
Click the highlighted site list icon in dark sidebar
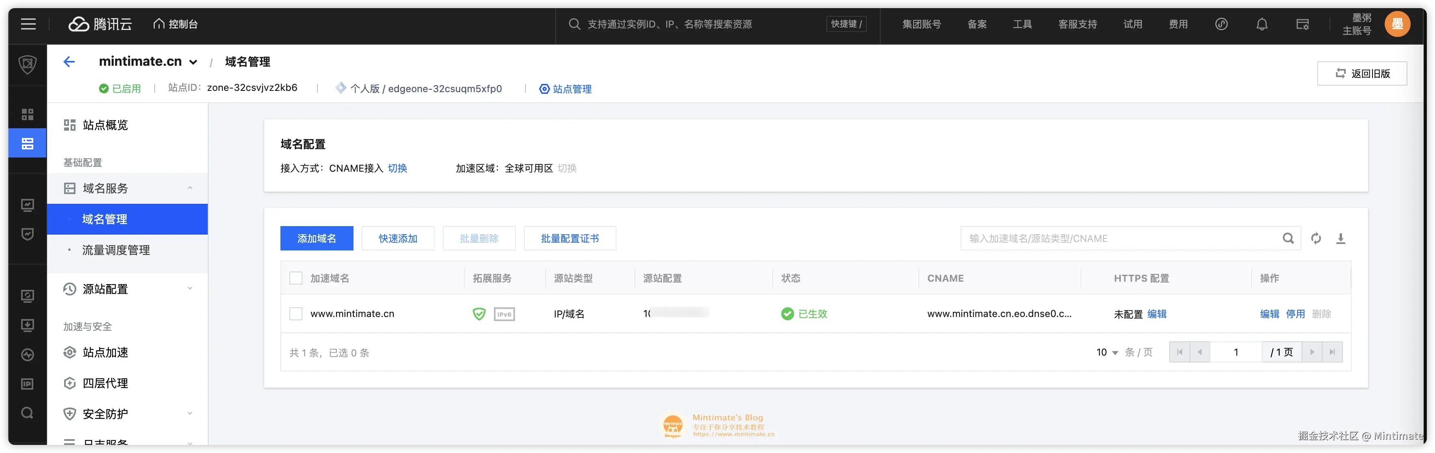27,143
